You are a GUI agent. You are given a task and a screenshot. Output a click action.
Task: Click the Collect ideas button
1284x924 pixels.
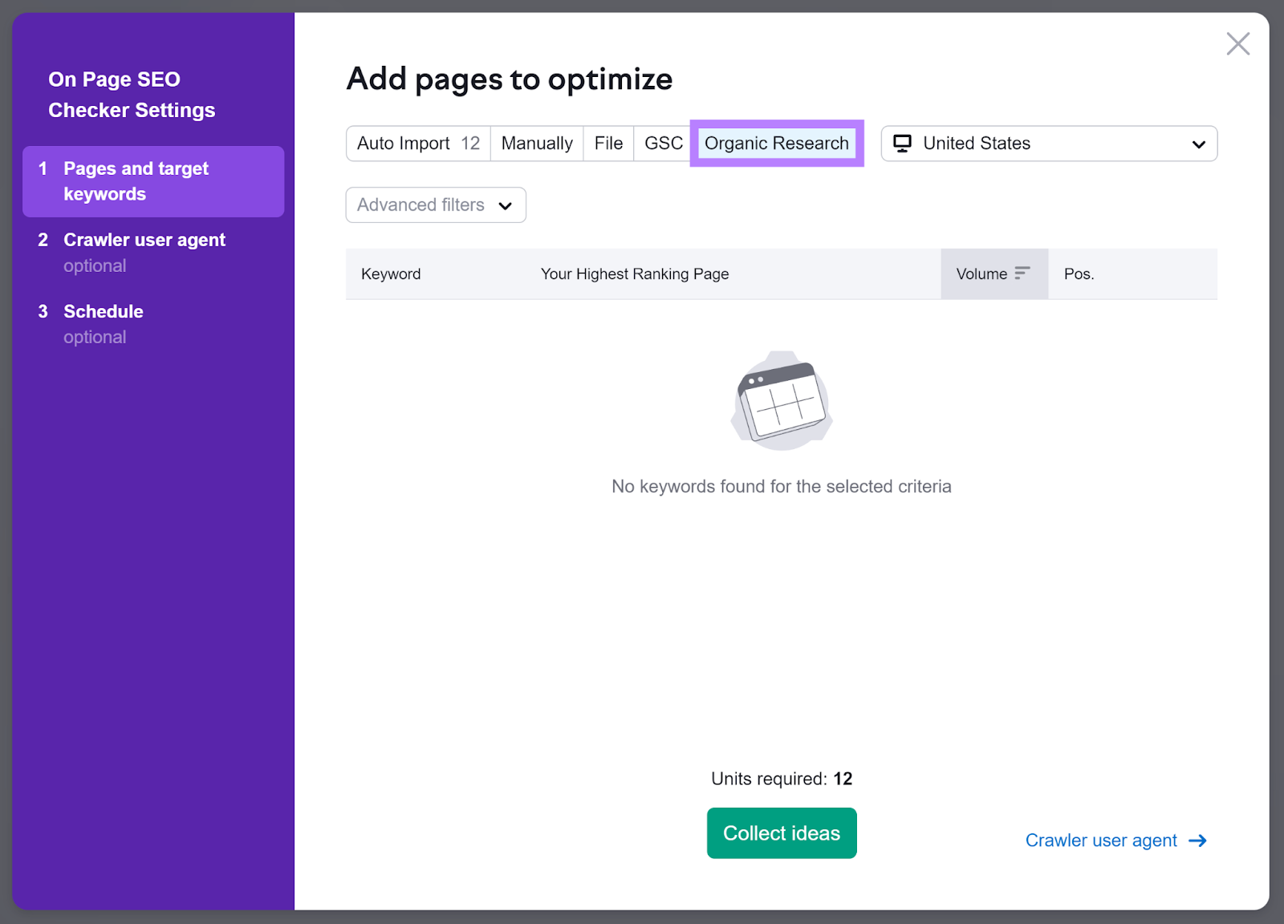(x=781, y=833)
